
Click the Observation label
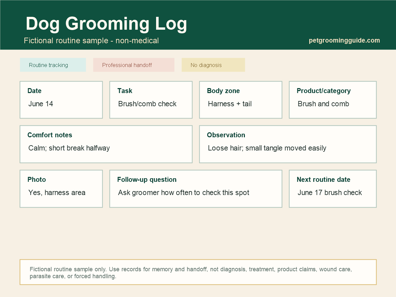pos(226,135)
